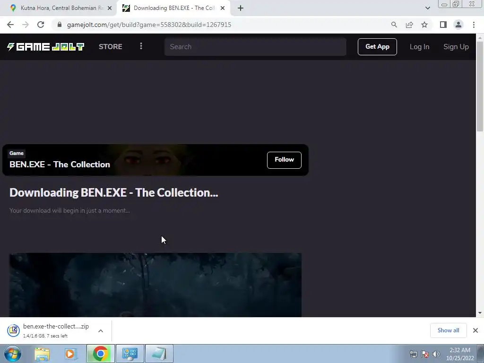View site info via the padlock icon
The image size is (484, 363).
[60, 25]
